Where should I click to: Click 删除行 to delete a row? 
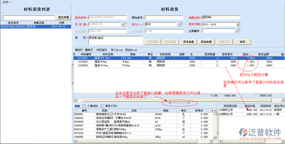89,50
